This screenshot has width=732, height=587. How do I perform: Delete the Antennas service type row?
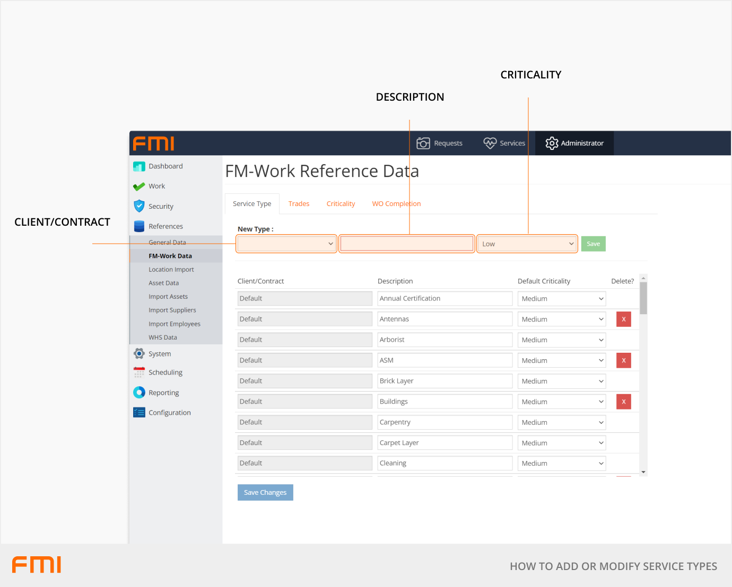[x=623, y=319]
